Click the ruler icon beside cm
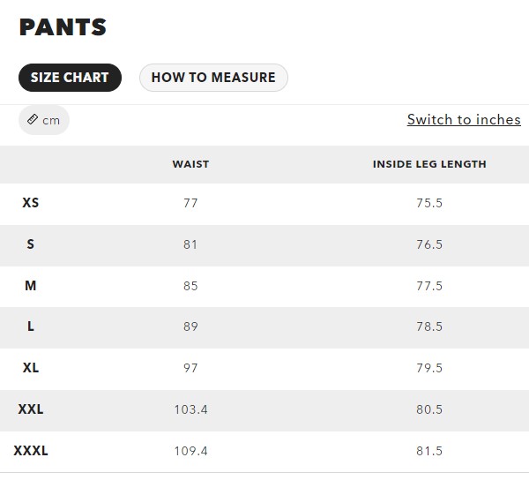529x480 pixels. 33,120
